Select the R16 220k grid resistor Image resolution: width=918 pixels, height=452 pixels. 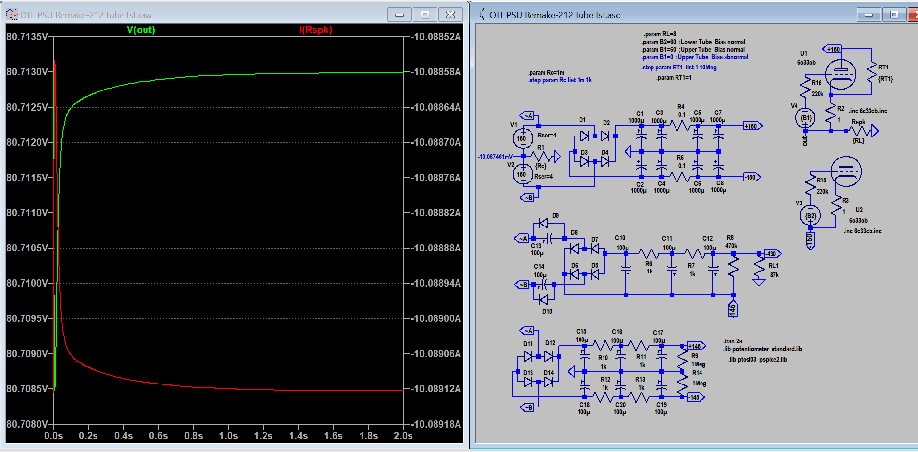[x=805, y=87]
